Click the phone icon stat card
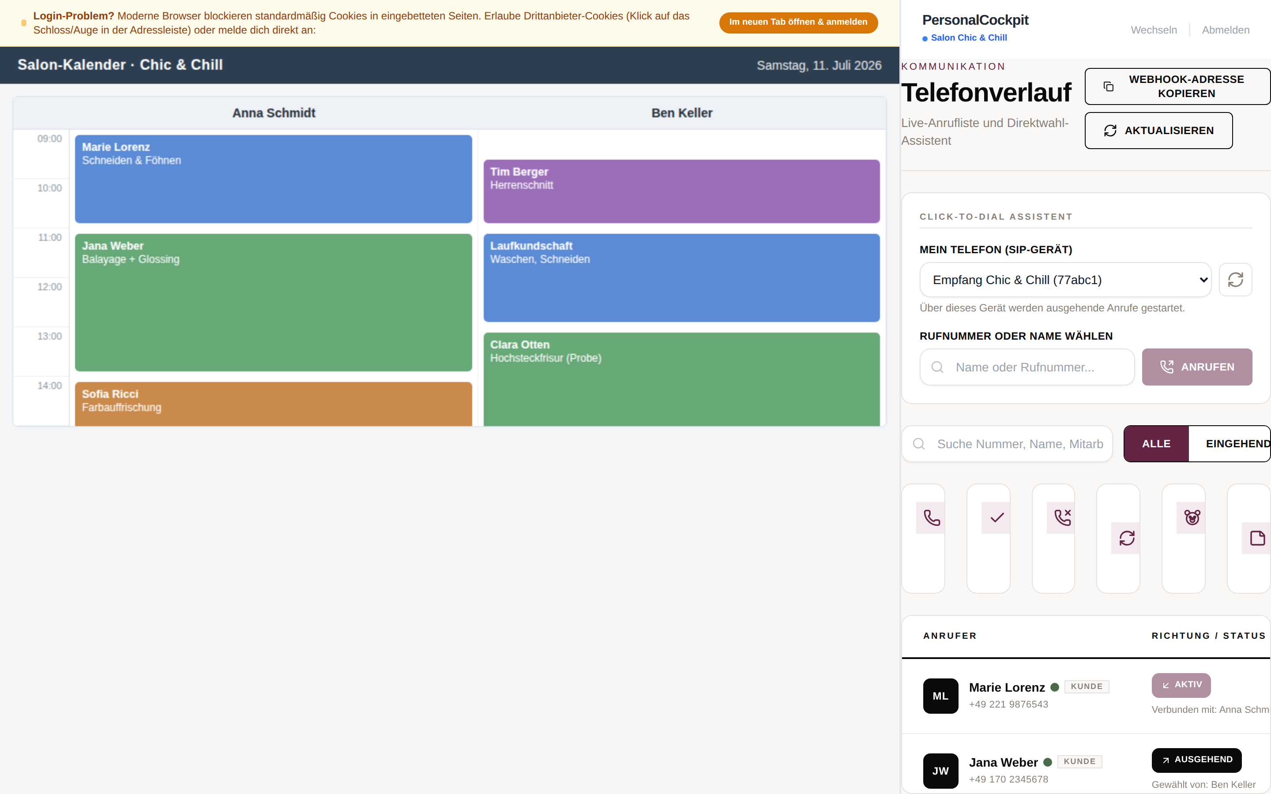Viewport: 1271px width, 794px height. (x=923, y=538)
